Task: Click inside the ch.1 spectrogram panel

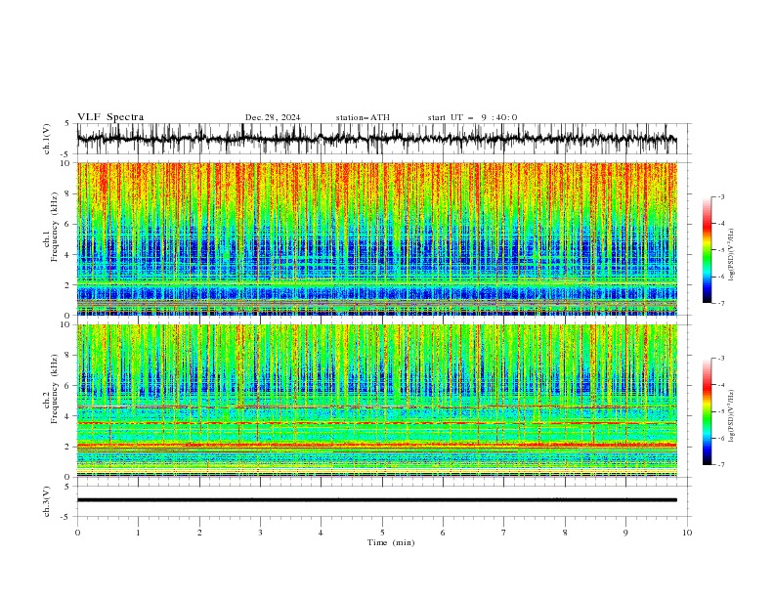Action: 376,238
